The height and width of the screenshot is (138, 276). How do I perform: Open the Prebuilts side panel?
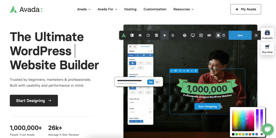click(267, 34)
